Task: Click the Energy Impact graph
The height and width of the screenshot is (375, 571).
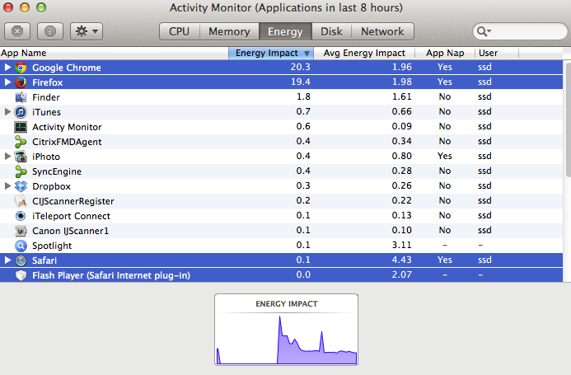Action: pos(286,330)
